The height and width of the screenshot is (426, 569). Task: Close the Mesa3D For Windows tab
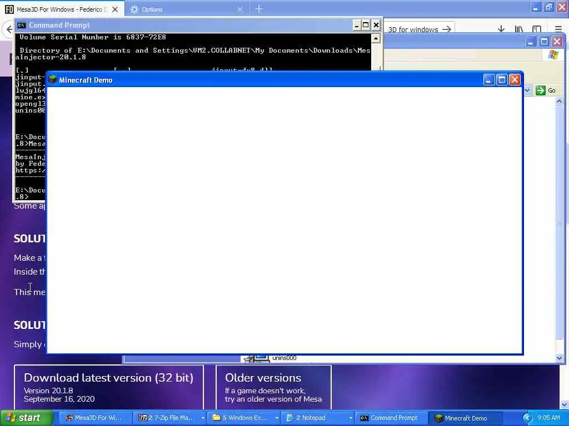click(x=115, y=9)
